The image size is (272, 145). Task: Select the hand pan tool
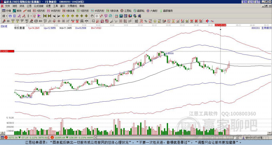point(92,16)
